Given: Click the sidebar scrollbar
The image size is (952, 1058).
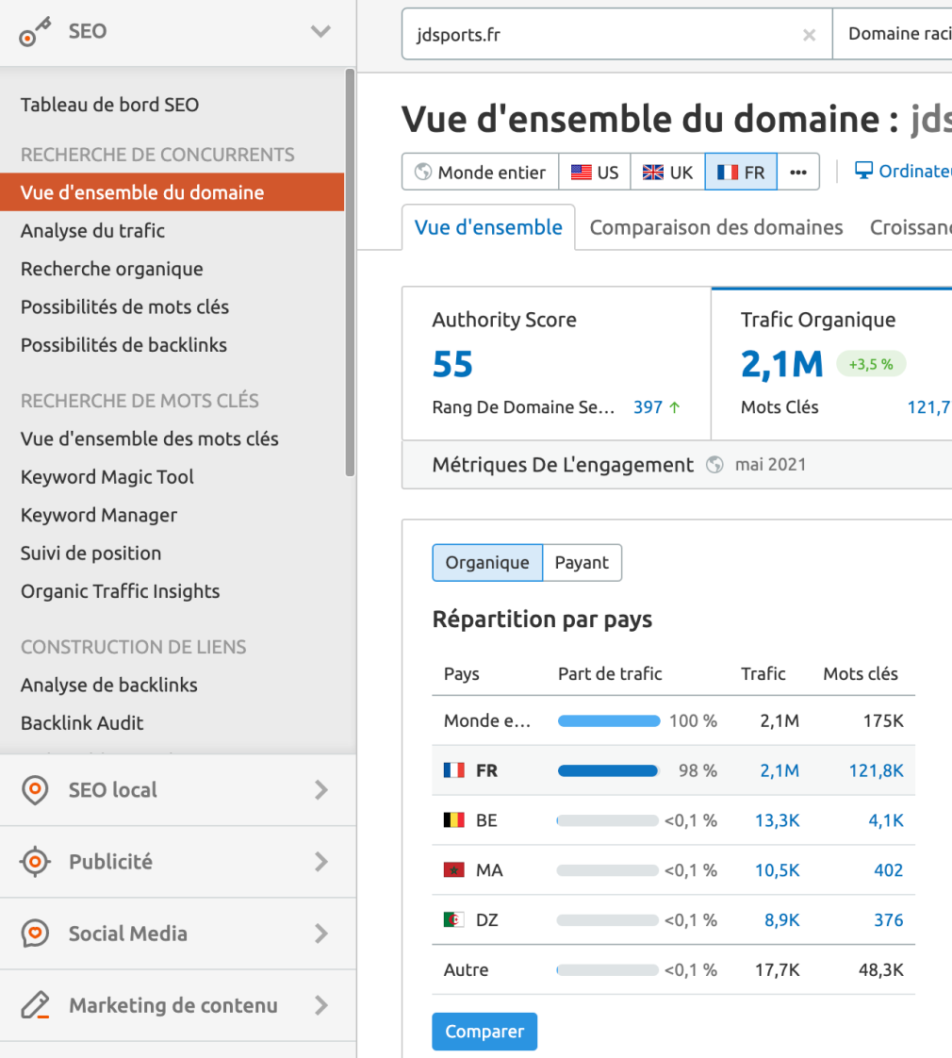Looking at the screenshot, I should tap(350, 273).
